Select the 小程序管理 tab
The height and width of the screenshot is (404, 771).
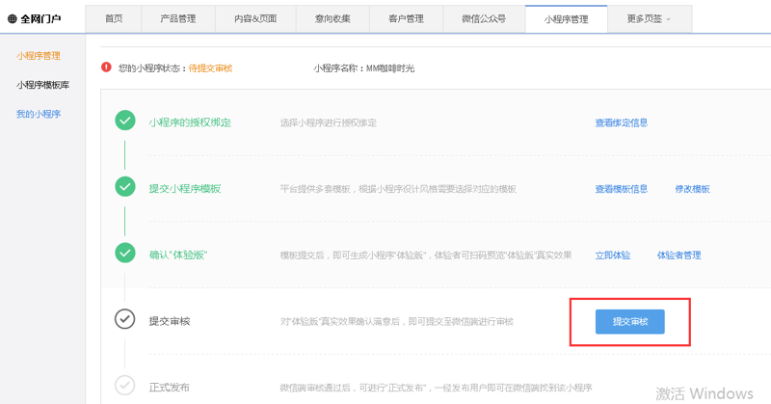click(566, 19)
